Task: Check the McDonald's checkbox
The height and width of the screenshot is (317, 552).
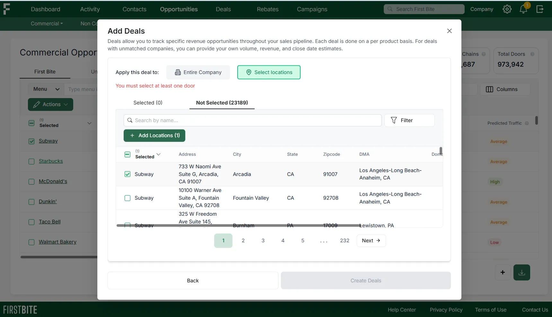Action: 31,182
